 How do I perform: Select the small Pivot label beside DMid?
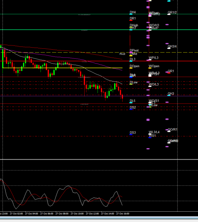tap(122, 54)
